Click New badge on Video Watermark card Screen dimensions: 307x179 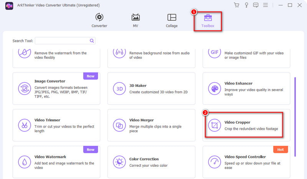click(91, 149)
